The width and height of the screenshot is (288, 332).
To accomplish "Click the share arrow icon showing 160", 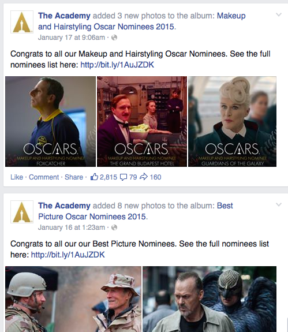I will [144, 177].
